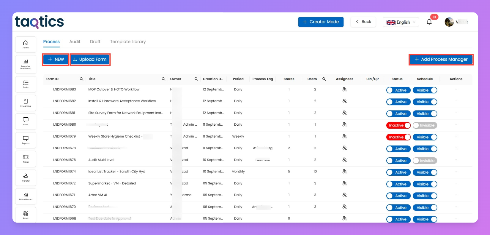Screen dimensions: 490x235
Task: Click the Upload Form button
Action: [x=90, y=60]
